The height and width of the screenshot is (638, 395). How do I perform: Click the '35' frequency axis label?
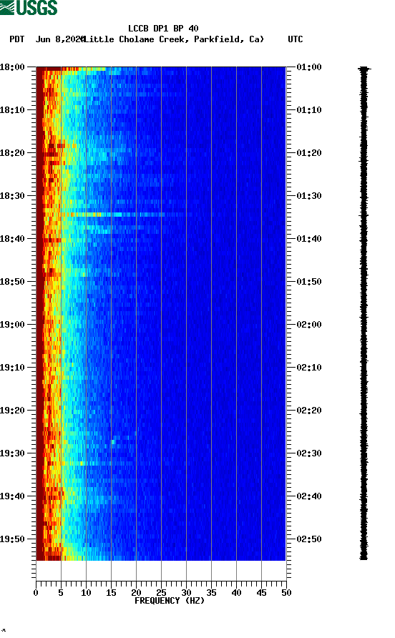click(x=211, y=593)
